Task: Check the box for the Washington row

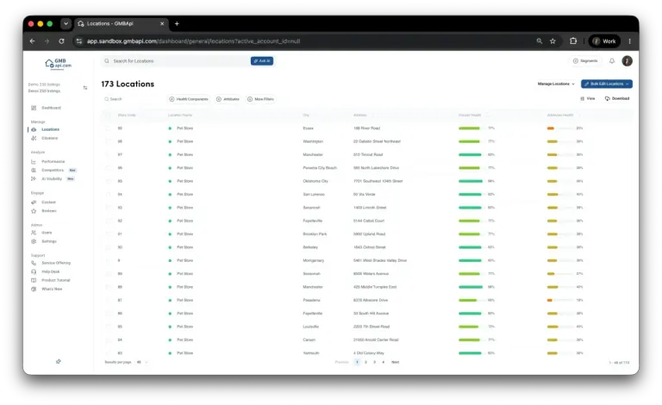Action: point(108,141)
